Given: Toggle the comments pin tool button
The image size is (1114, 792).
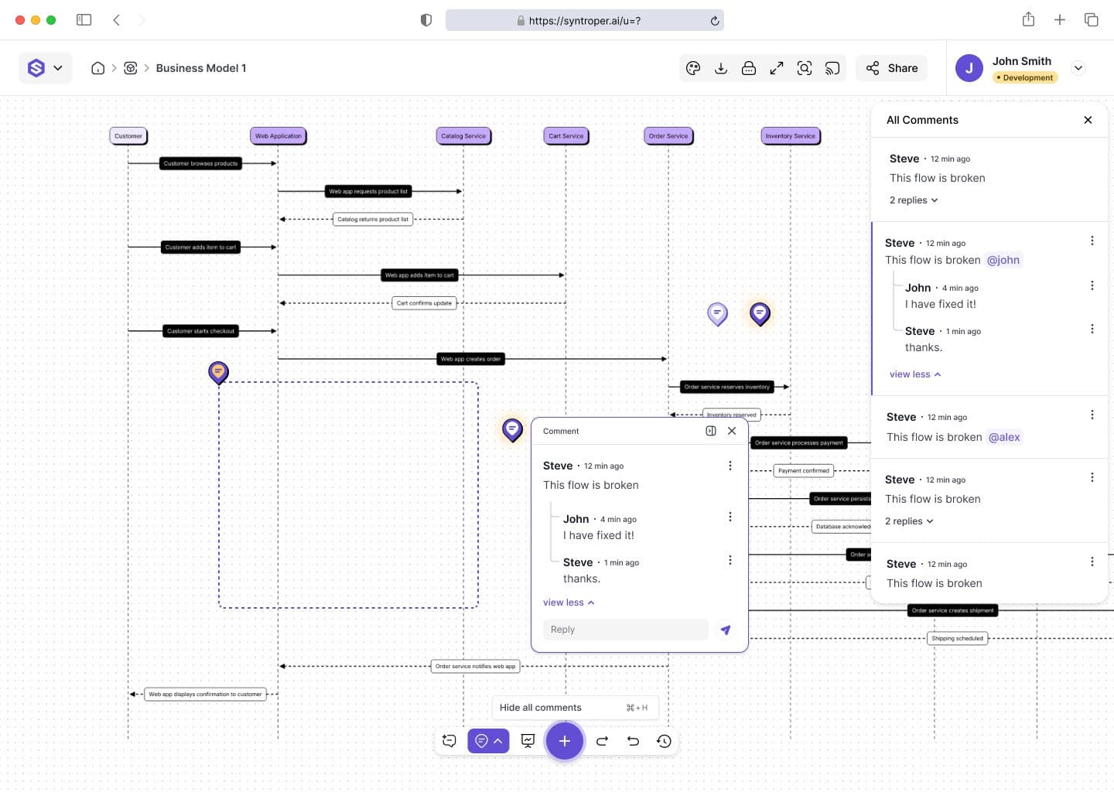Looking at the screenshot, I should pos(488,741).
